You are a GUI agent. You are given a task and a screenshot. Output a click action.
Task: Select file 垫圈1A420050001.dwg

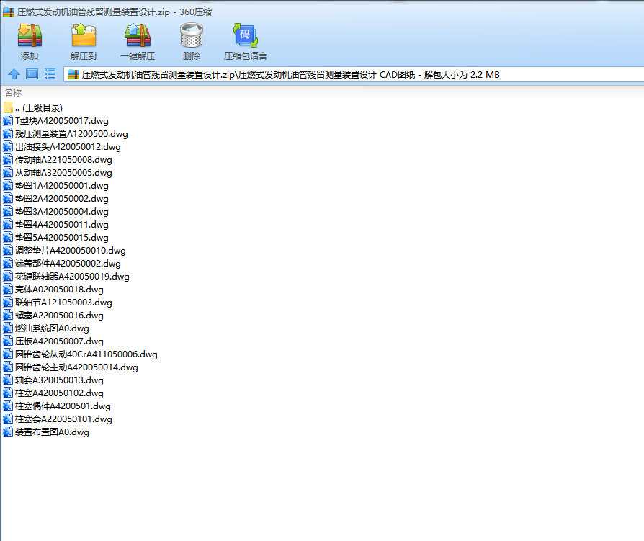[56, 186]
